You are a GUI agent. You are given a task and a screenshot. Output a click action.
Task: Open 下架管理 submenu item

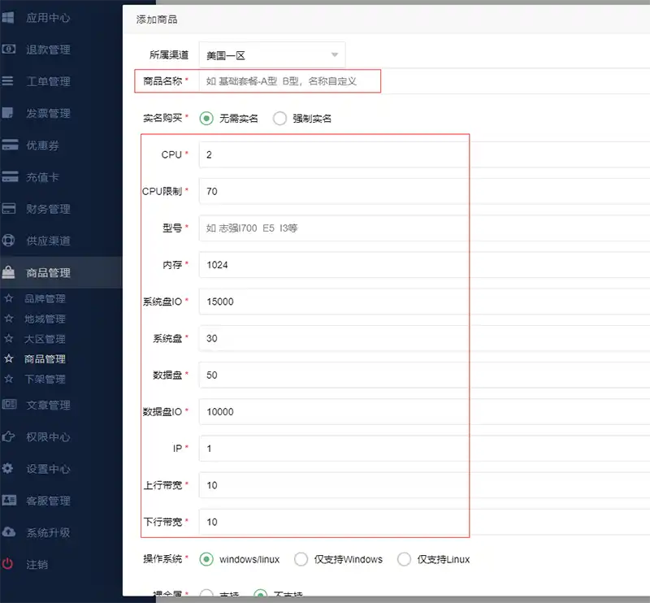(x=45, y=379)
